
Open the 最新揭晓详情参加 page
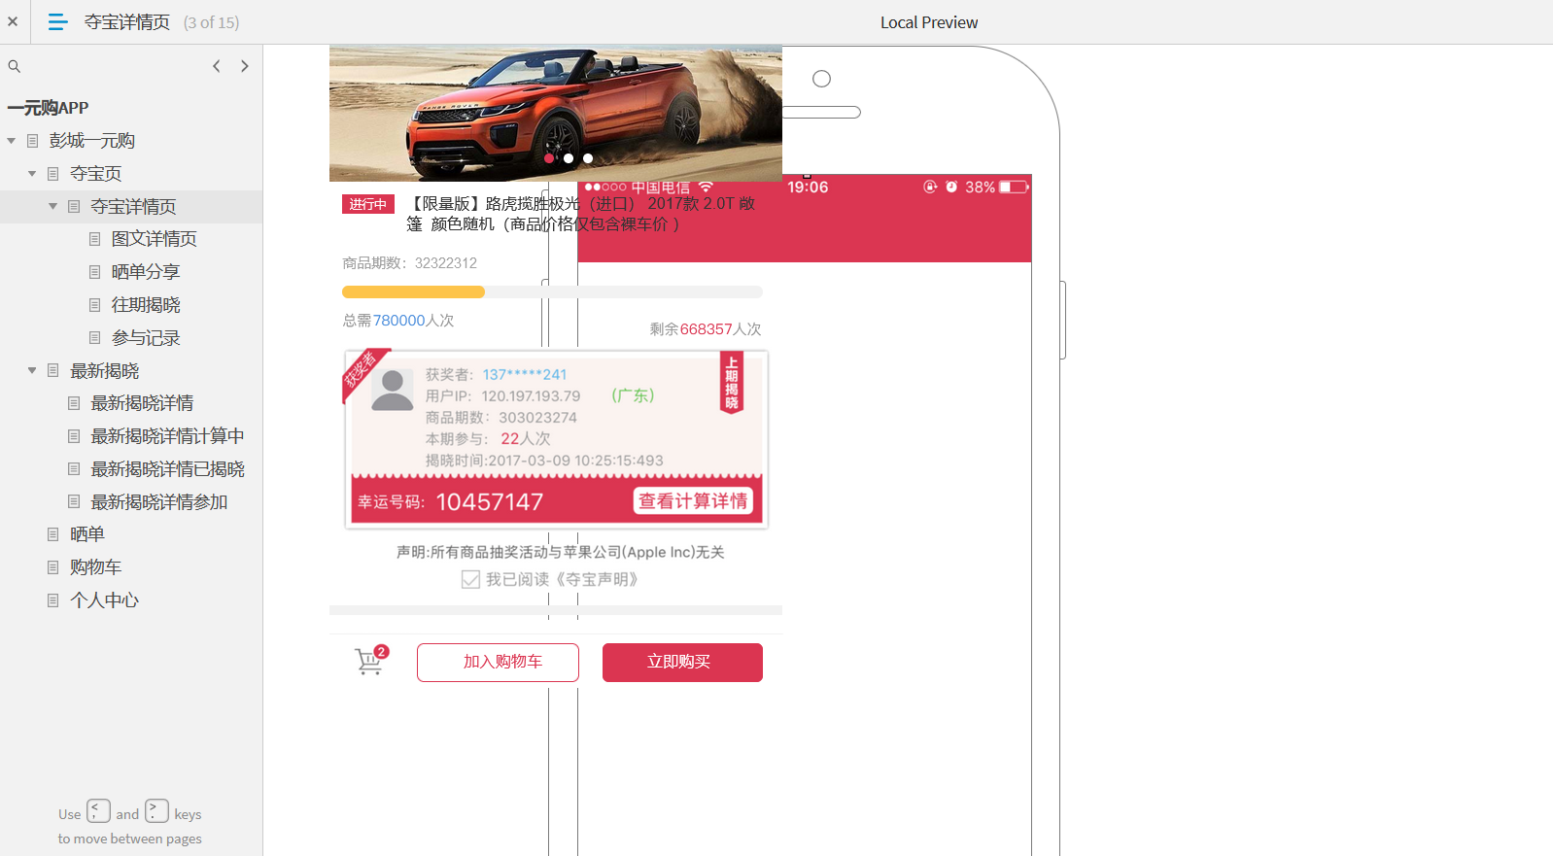click(159, 502)
